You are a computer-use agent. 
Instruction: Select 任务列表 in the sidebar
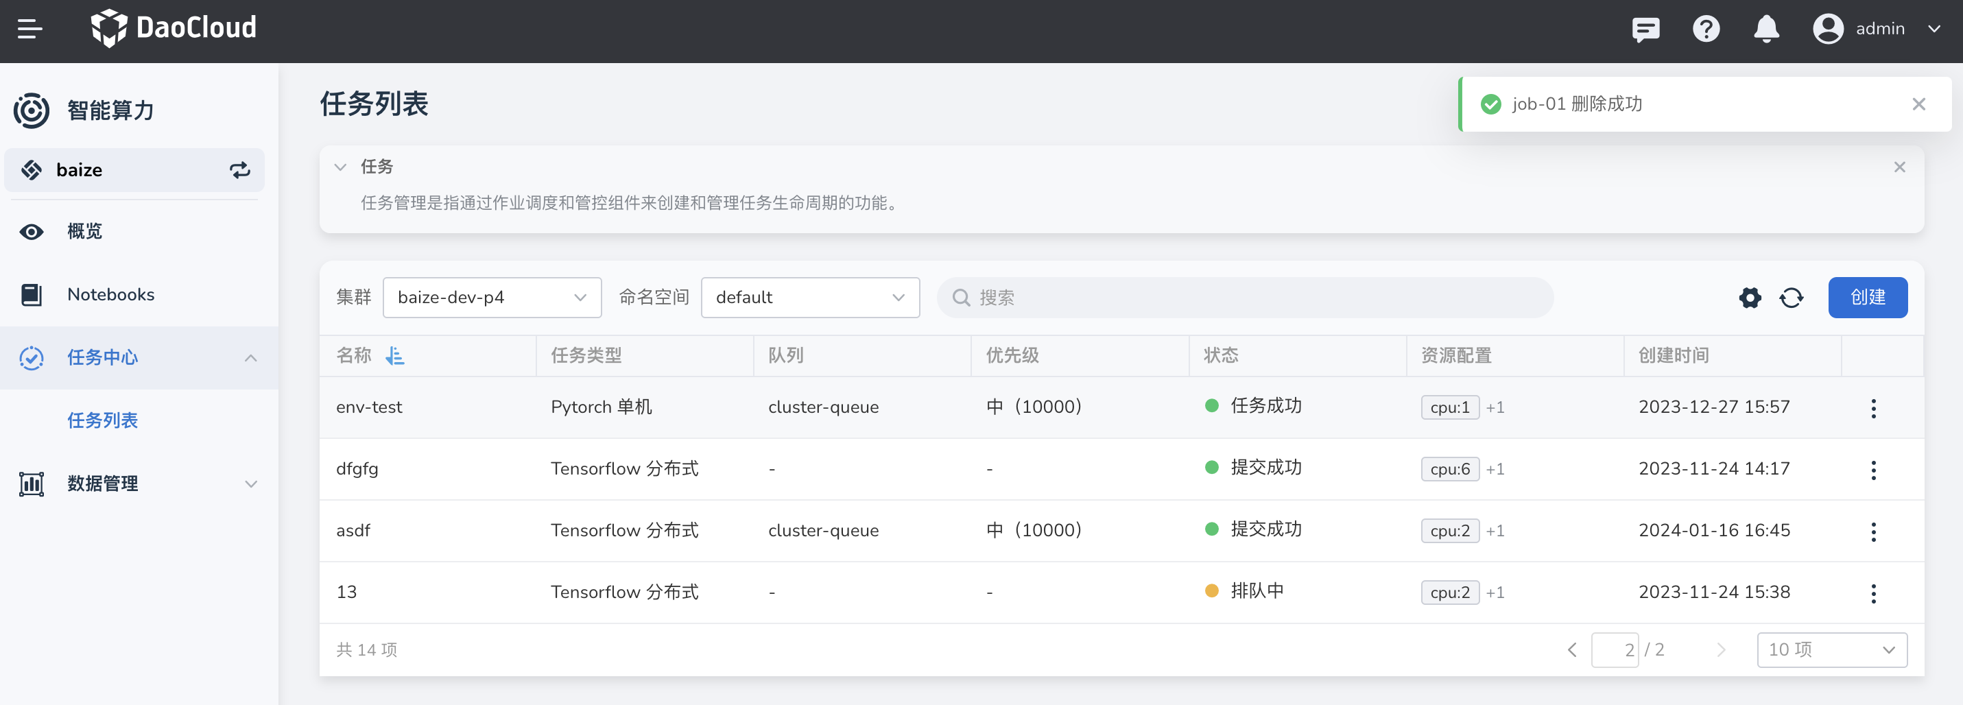(x=102, y=420)
